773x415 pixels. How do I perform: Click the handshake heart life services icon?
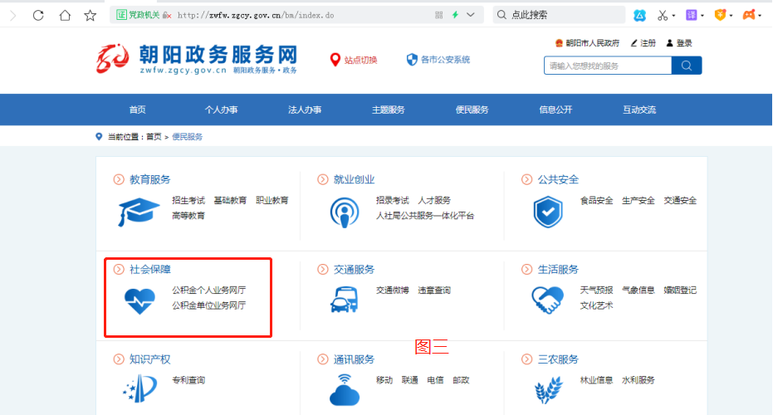[x=548, y=300]
